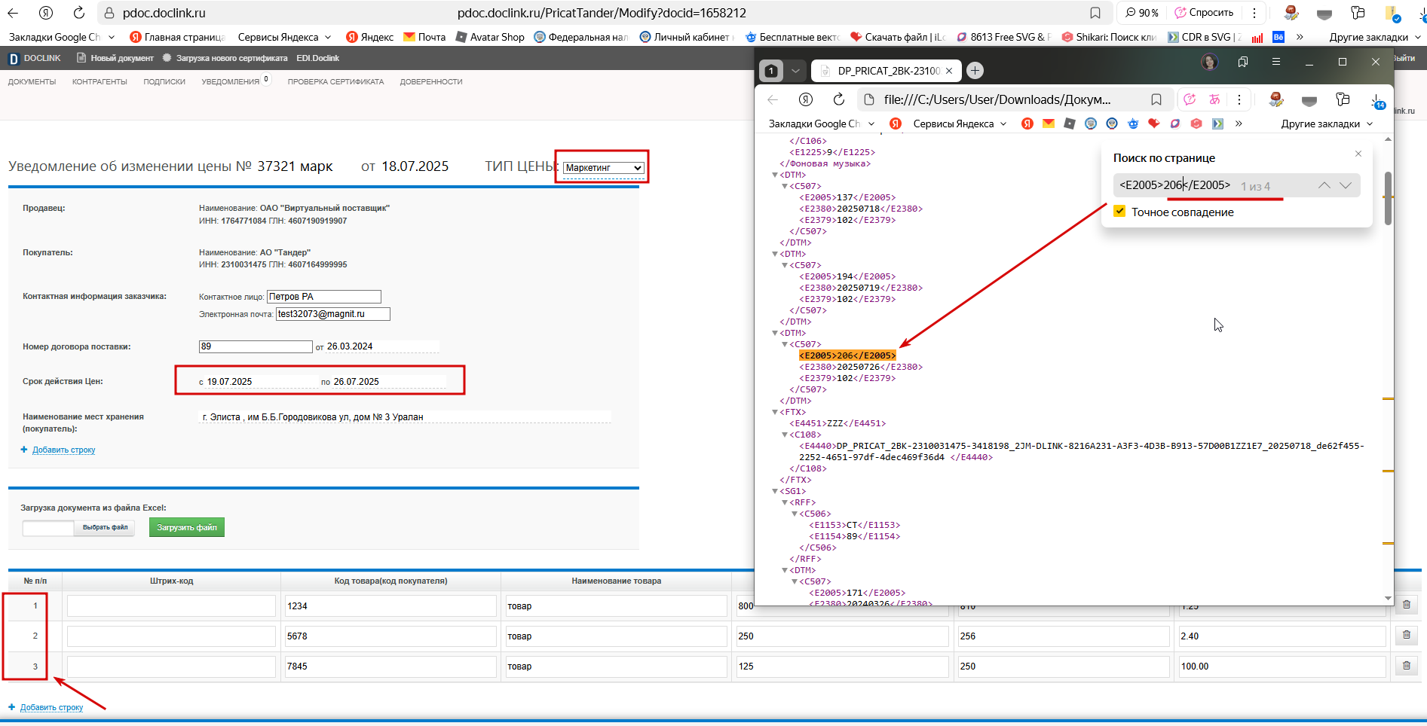Viewport: 1427px width, 726px height.
Task: Open ДОКУМЕНТЫ menu
Action: point(32,81)
